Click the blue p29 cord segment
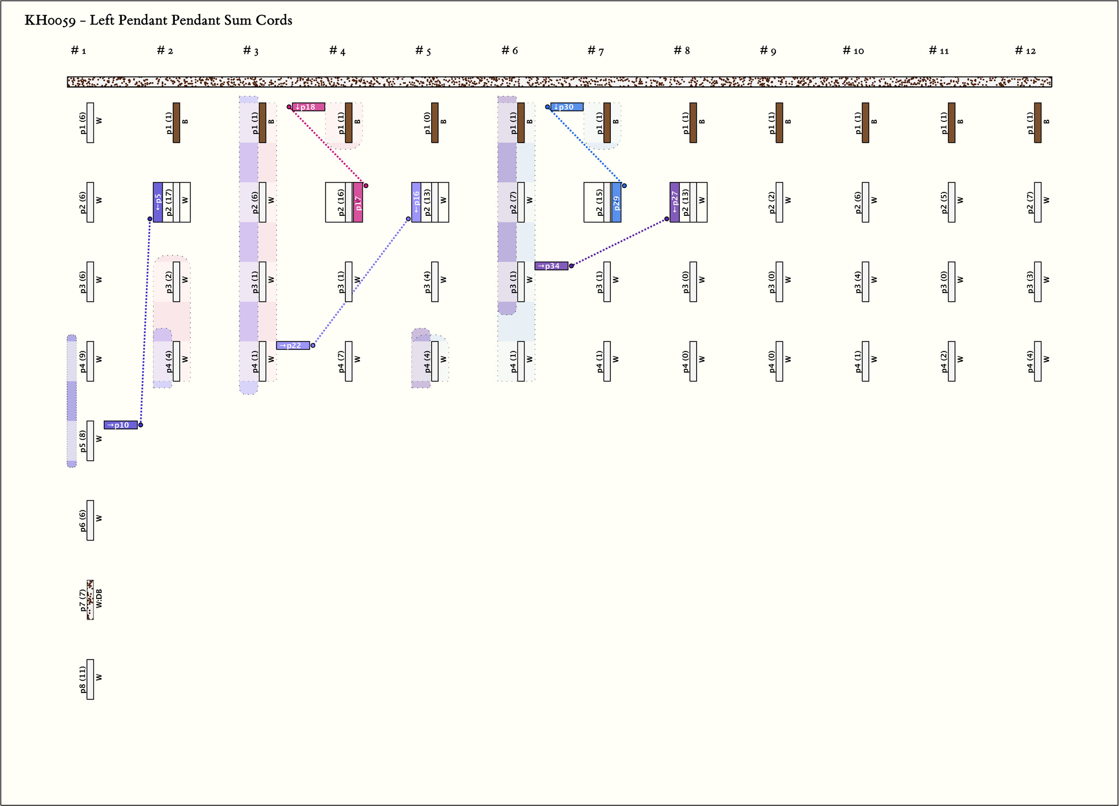This screenshot has width=1119, height=806. 616,202
